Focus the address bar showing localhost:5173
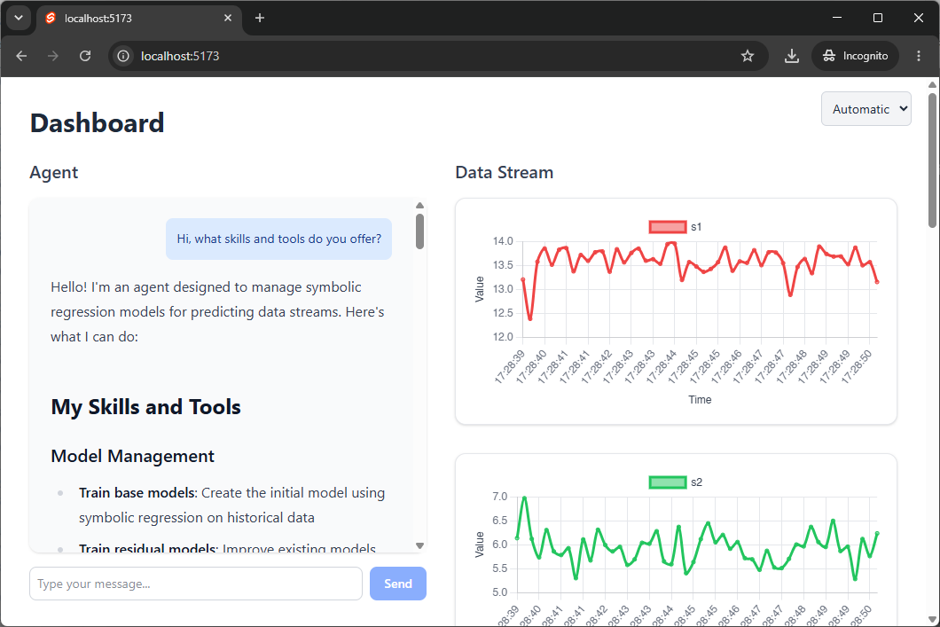940x627 pixels. click(437, 56)
